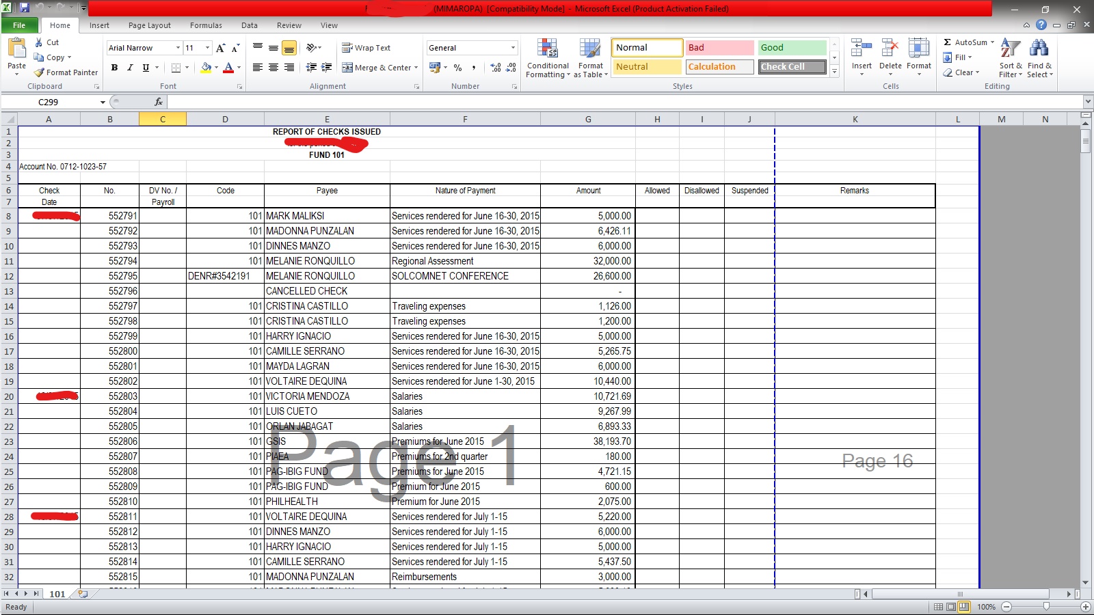The width and height of the screenshot is (1094, 615).
Task: Switch to the Formulas tab
Action: pyautogui.click(x=206, y=25)
